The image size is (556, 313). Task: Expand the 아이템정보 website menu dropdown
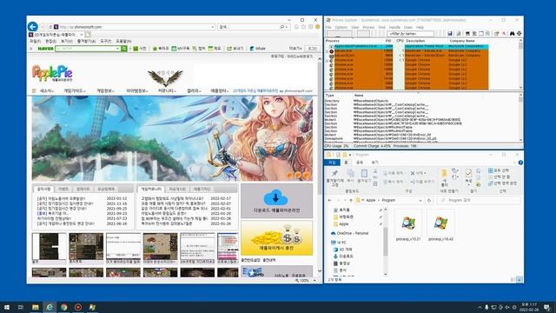[137, 90]
